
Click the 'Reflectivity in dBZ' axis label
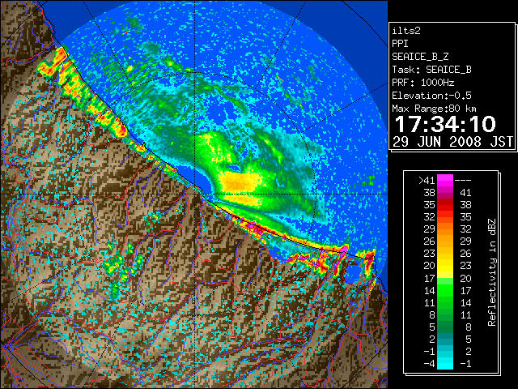492,272
